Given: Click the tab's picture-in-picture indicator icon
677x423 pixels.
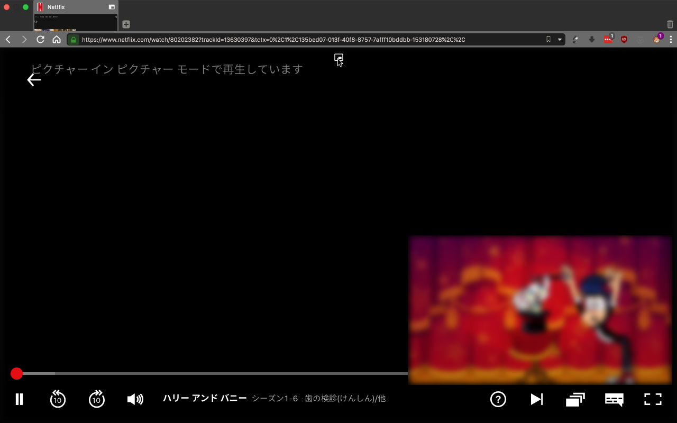Looking at the screenshot, I should coord(112,7).
